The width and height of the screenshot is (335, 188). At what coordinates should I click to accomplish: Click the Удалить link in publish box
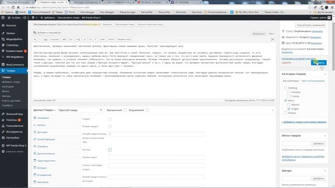point(286,63)
